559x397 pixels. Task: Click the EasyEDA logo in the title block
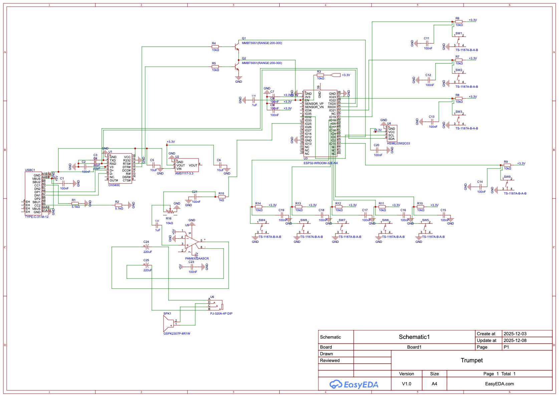coord(354,384)
